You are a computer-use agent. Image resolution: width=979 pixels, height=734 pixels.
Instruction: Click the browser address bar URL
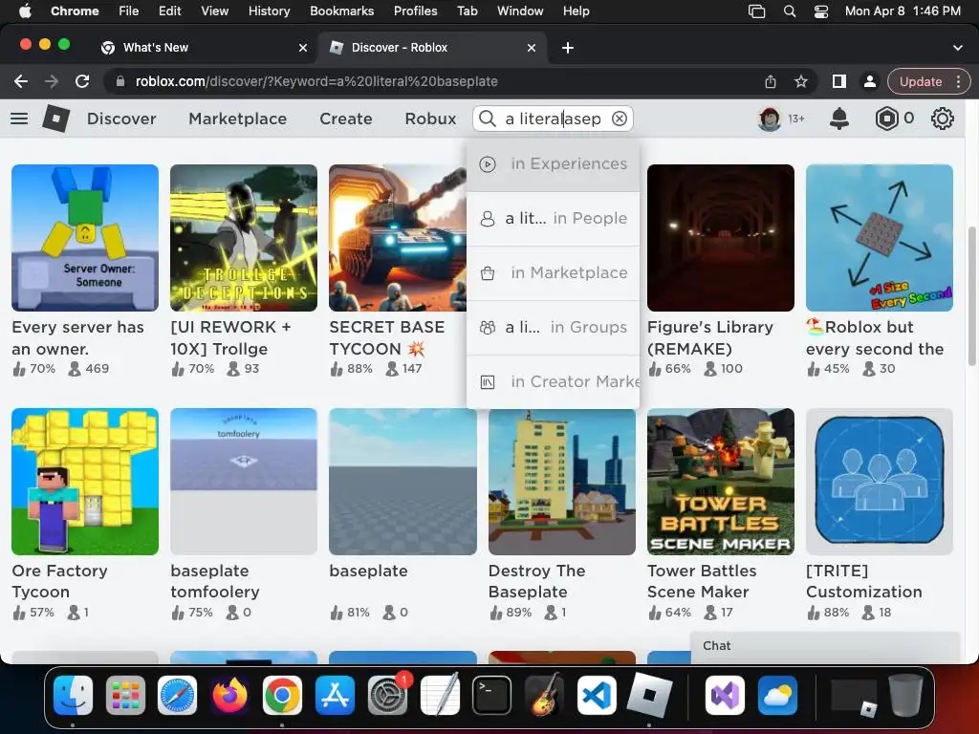pos(316,81)
